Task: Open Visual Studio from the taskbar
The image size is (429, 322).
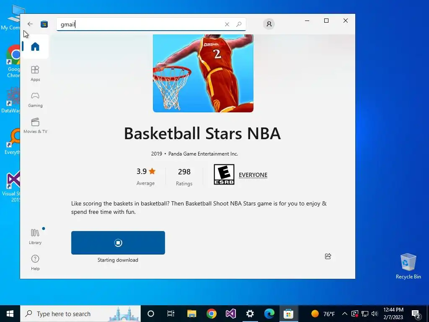Action: pos(231,314)
